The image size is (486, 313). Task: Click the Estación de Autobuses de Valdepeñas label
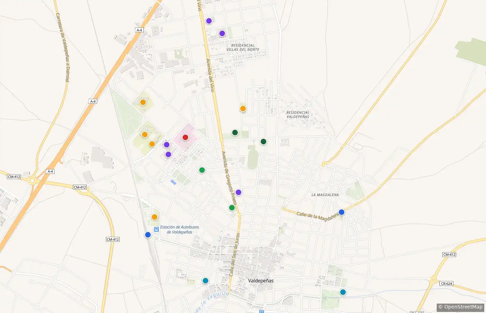179,230
